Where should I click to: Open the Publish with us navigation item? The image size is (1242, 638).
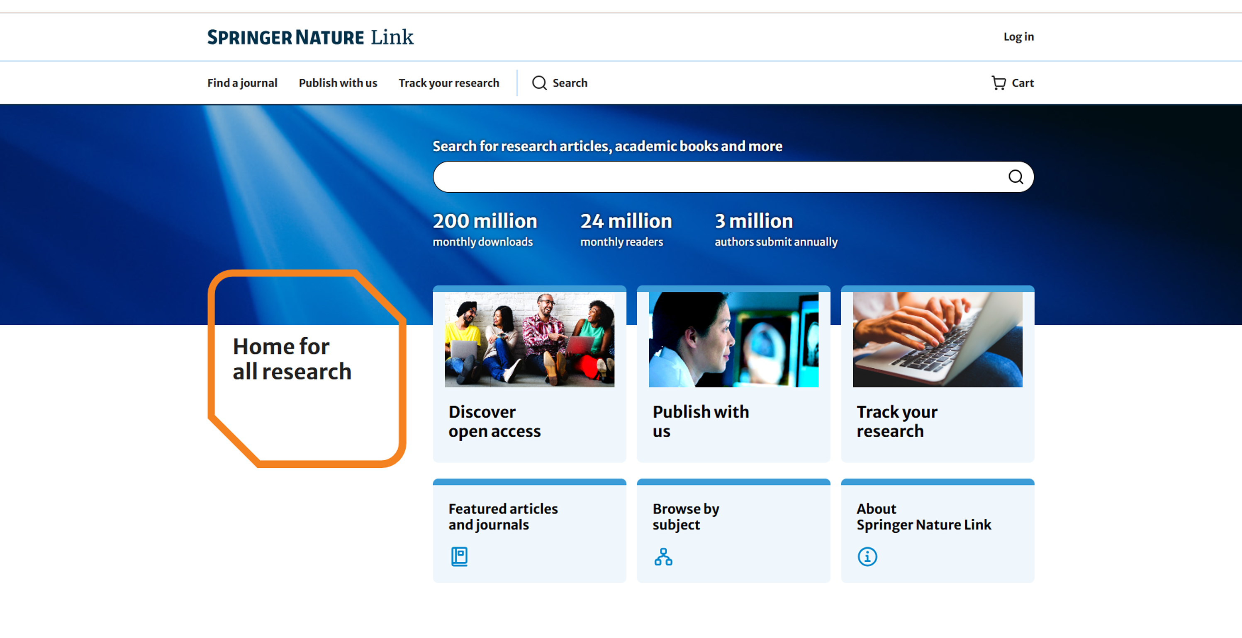(338, 83)
